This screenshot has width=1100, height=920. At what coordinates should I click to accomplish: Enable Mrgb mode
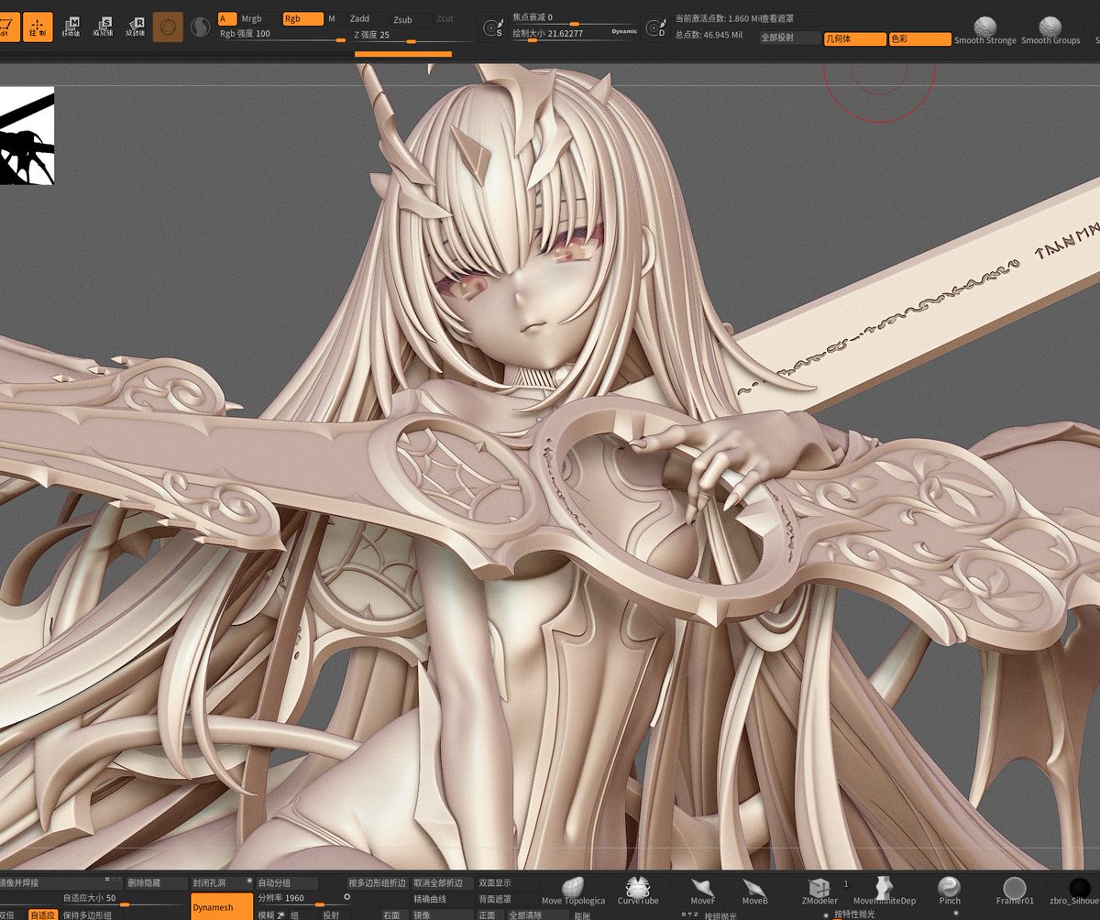pyautogui.click(x=258, y=18)
